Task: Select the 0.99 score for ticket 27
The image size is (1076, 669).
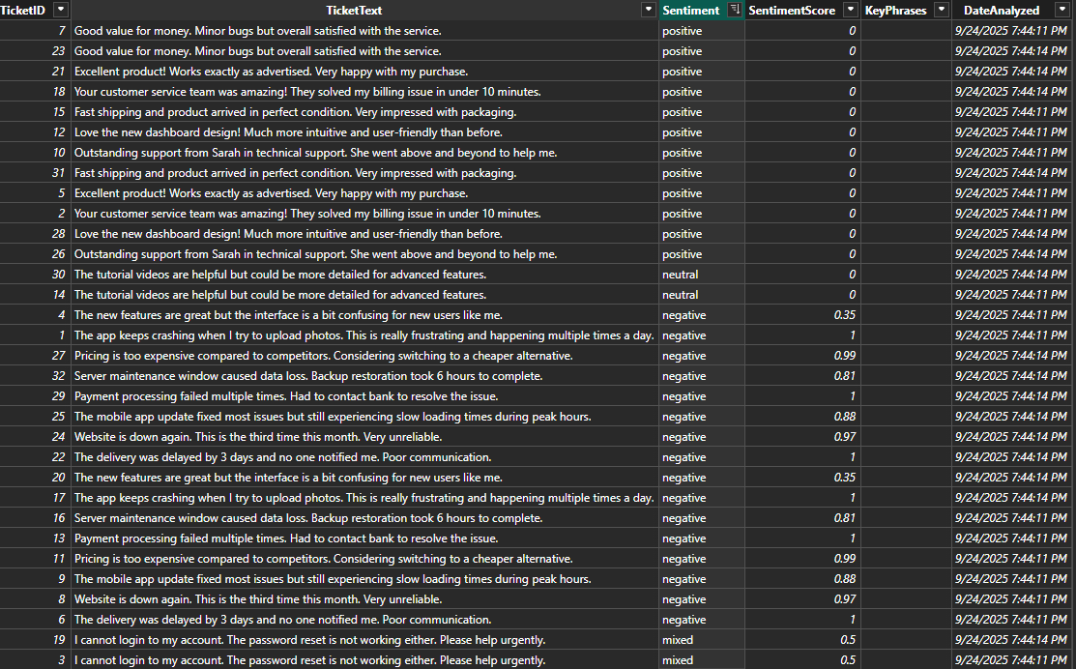Action: [841, 355]
